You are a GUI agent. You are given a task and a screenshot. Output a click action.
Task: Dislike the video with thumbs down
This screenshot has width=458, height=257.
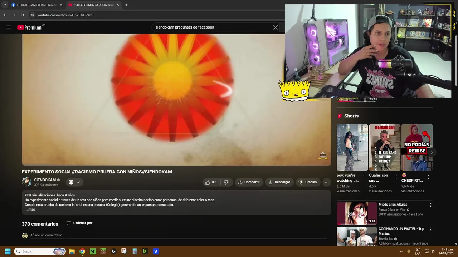click(226, 182)
